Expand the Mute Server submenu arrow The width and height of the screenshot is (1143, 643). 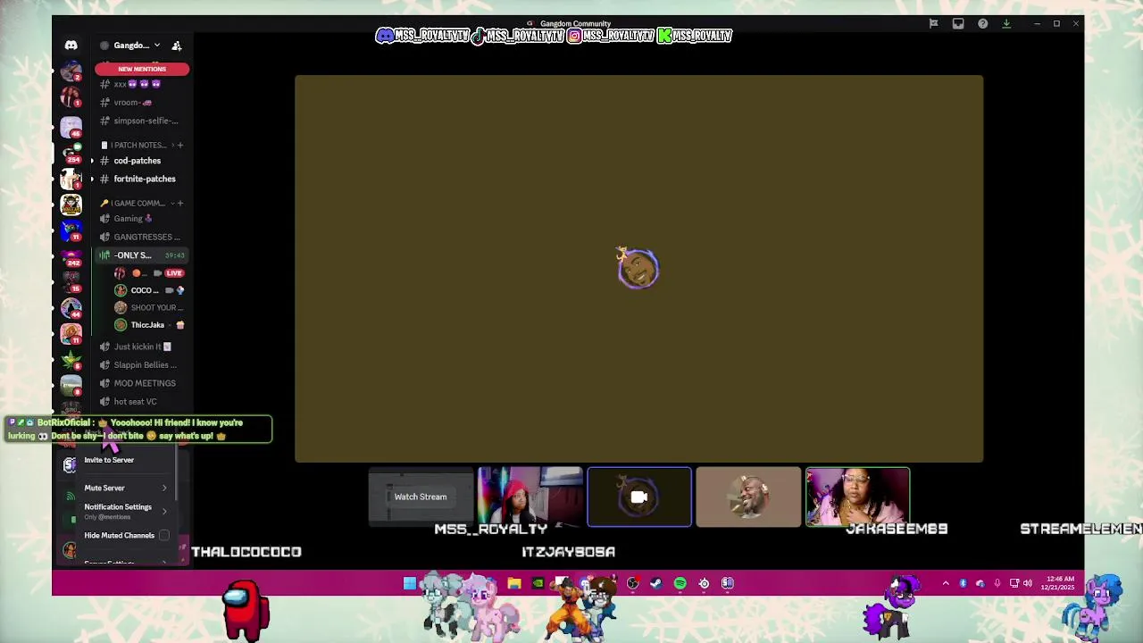point(164,488)
